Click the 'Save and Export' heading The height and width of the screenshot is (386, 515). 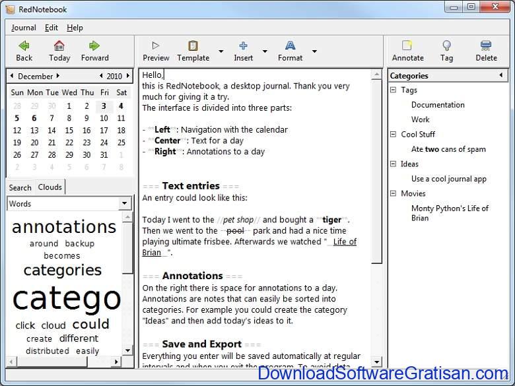(201, 344)
